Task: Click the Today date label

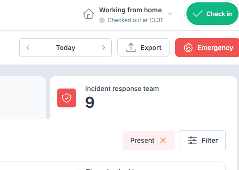Action: tap(66, 48)
